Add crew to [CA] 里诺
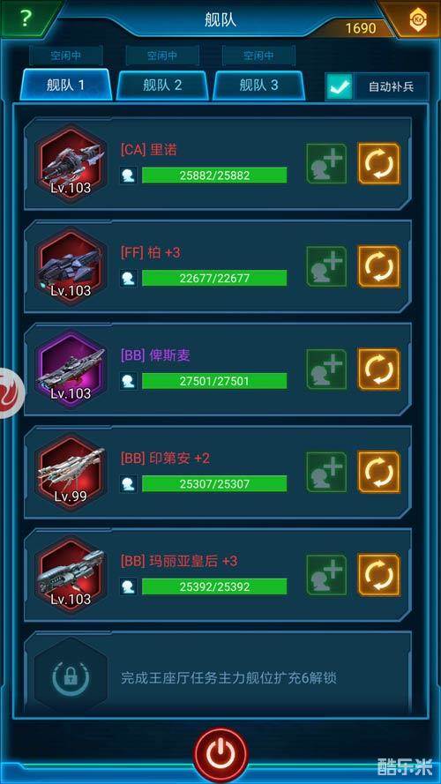The width and height of the screenshot is (441, 784). (x=326, y=163)
